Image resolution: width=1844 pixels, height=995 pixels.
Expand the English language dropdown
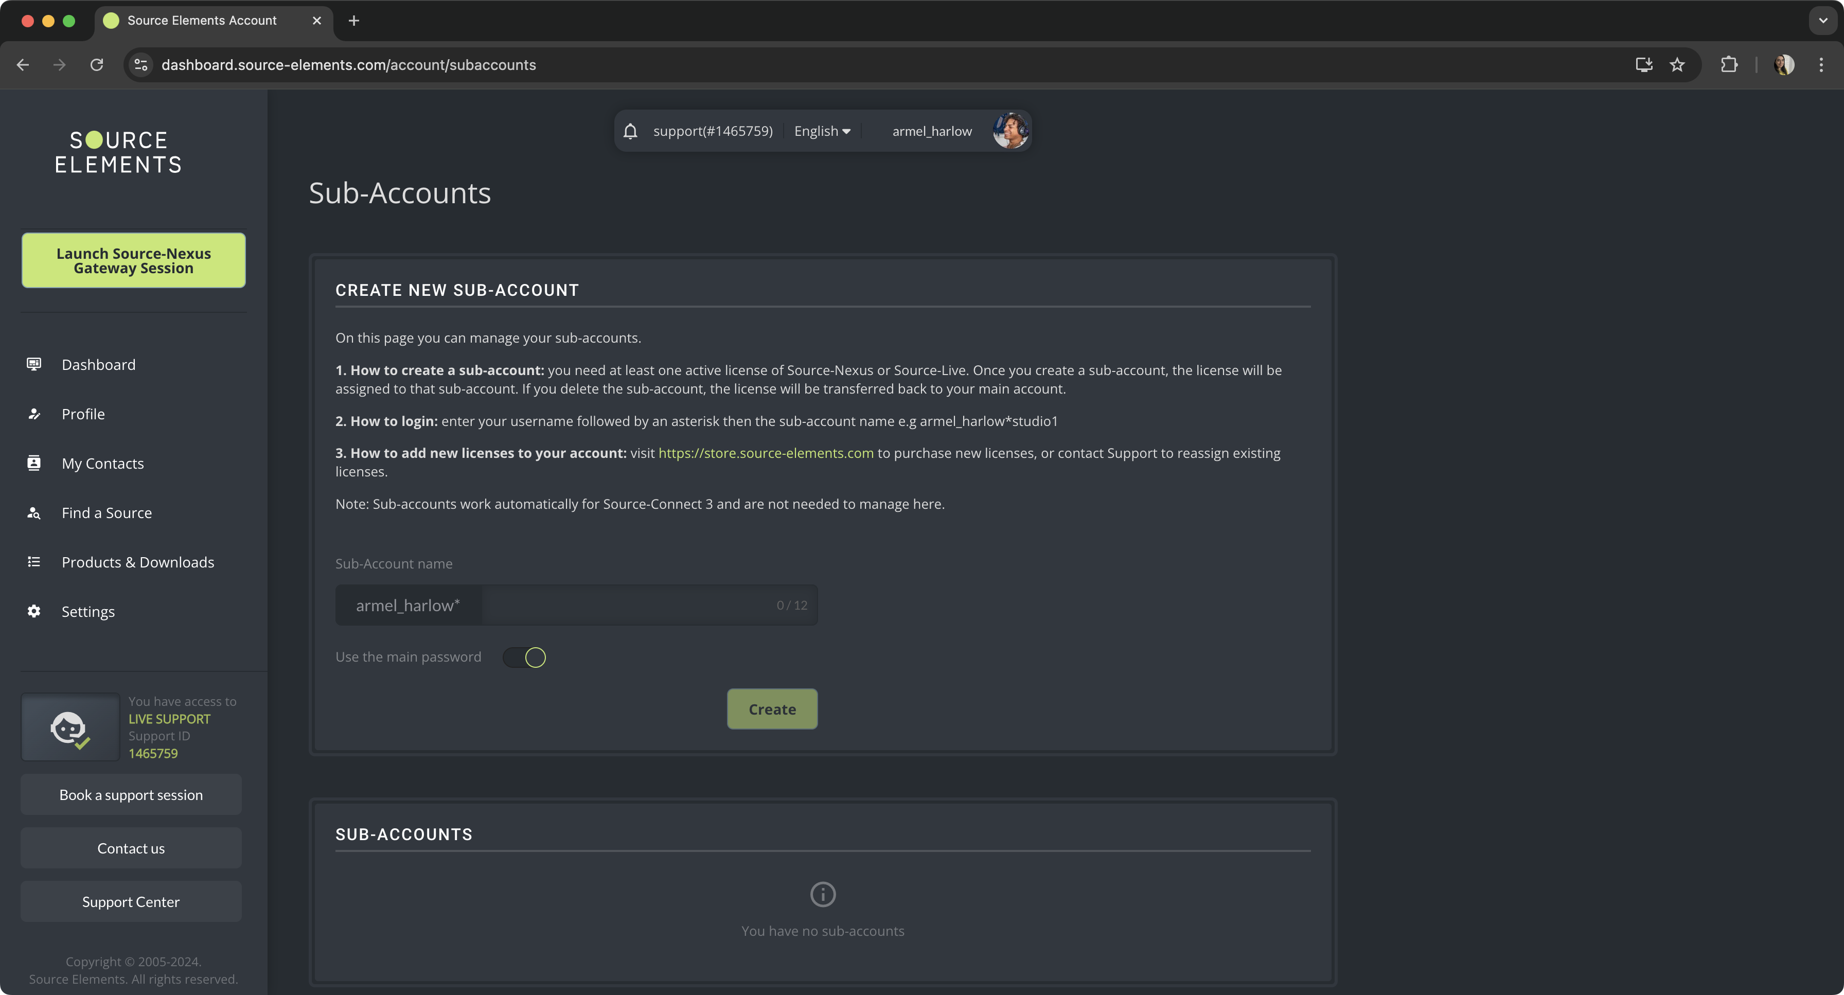822,131
